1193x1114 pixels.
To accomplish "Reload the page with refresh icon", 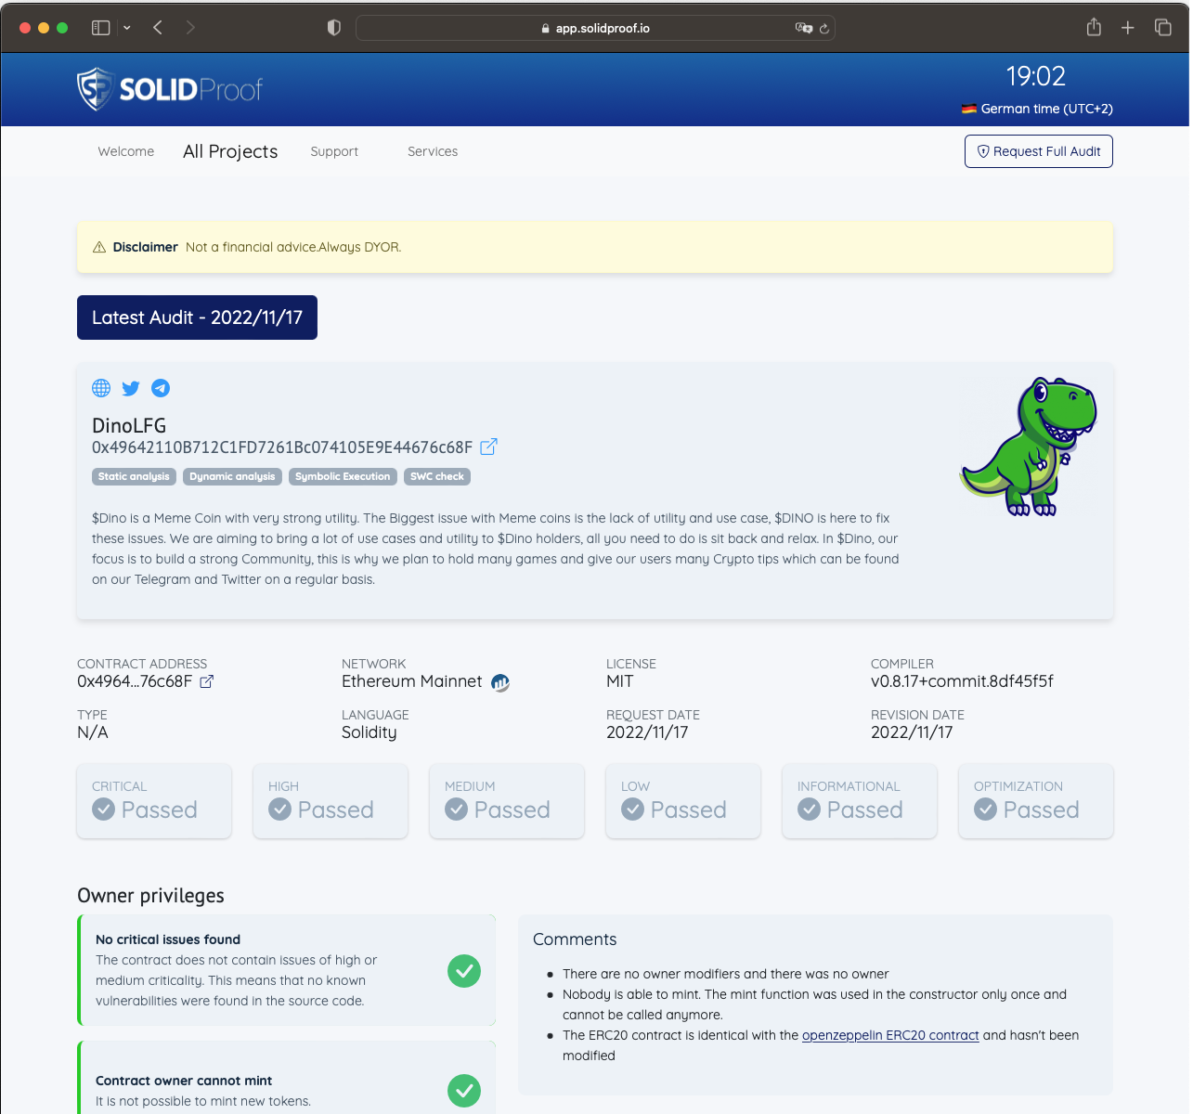I will (824, 29).
